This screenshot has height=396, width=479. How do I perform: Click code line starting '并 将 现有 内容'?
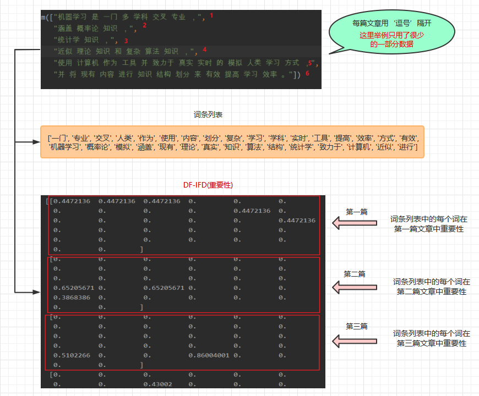(x=177, y=74)
